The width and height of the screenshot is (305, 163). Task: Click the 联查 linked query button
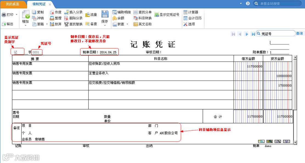click(x=118, y=24)
